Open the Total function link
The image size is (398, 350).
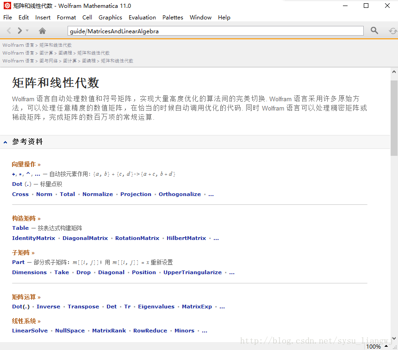coord(68,194)
